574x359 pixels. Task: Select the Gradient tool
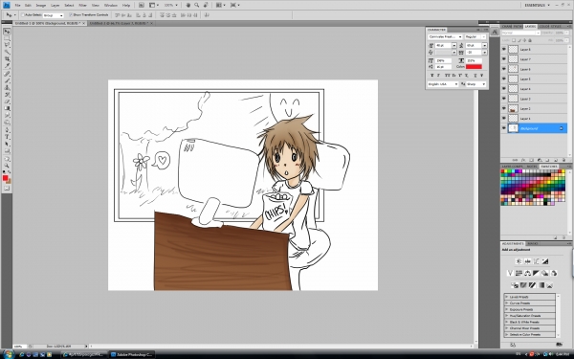[x=7, y=108]
